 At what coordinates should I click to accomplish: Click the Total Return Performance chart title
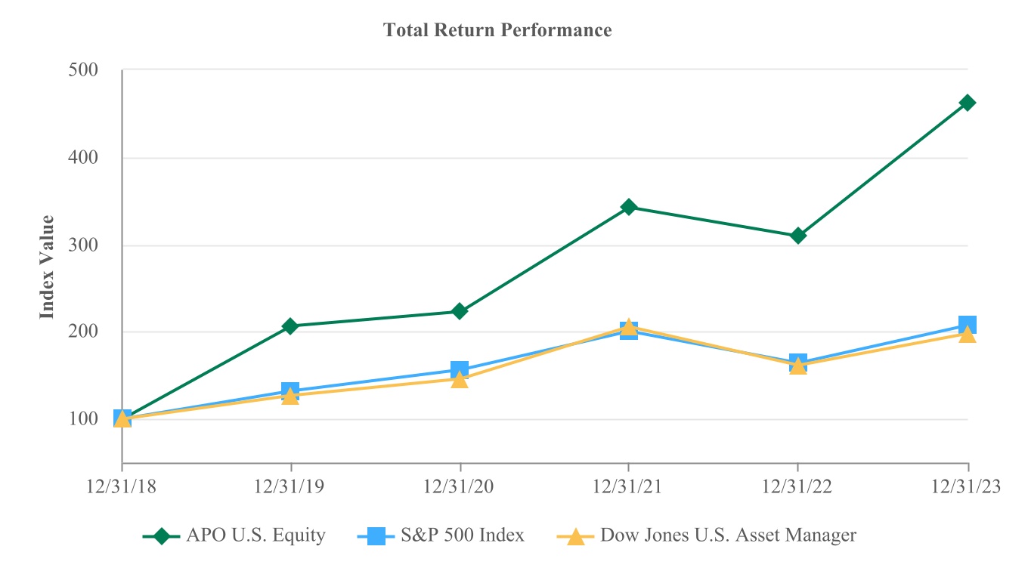pyautogui.click(x=497, y=30)
